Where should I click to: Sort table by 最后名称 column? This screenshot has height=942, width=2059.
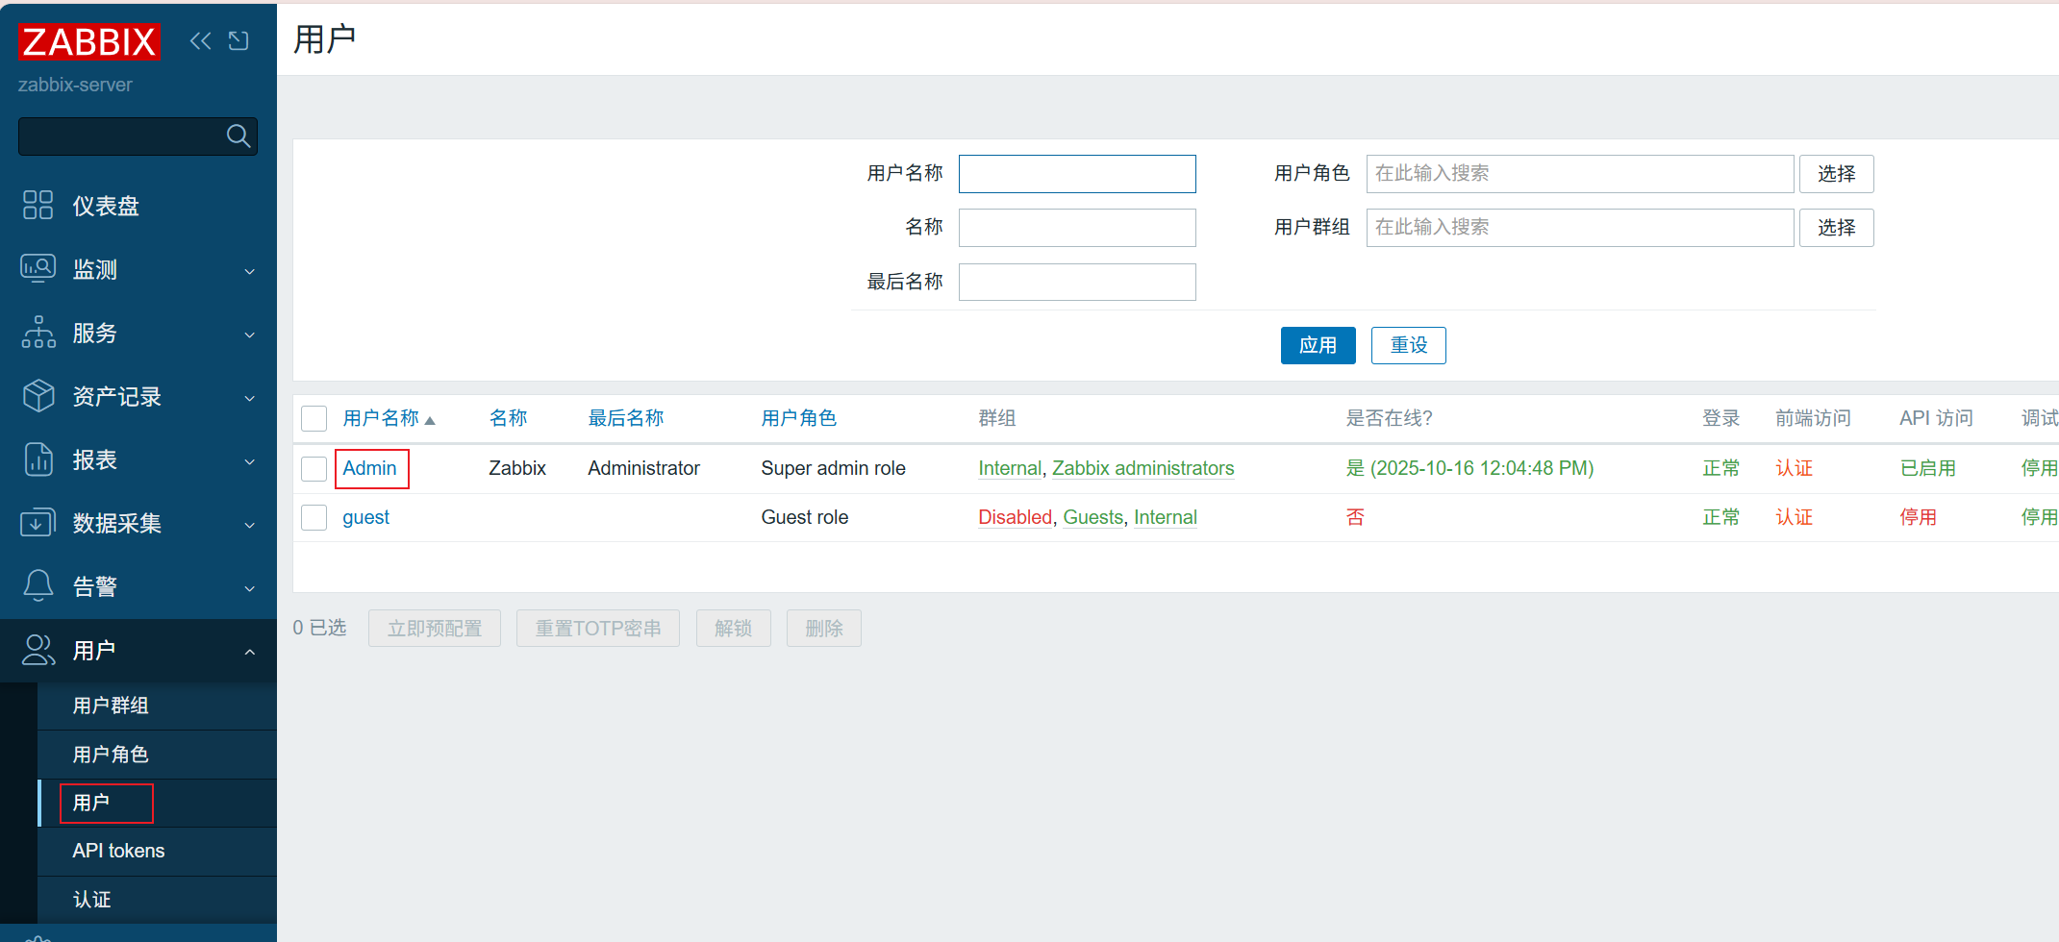[x=626, y=418]
